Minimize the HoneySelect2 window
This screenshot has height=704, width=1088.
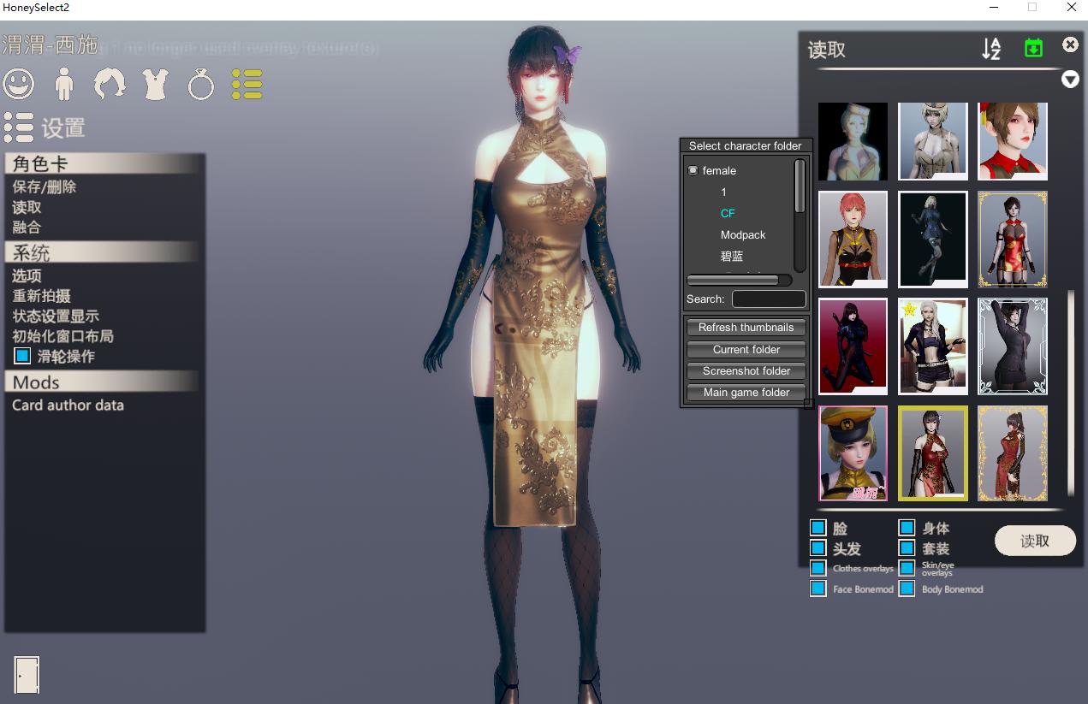coord(995,8)
